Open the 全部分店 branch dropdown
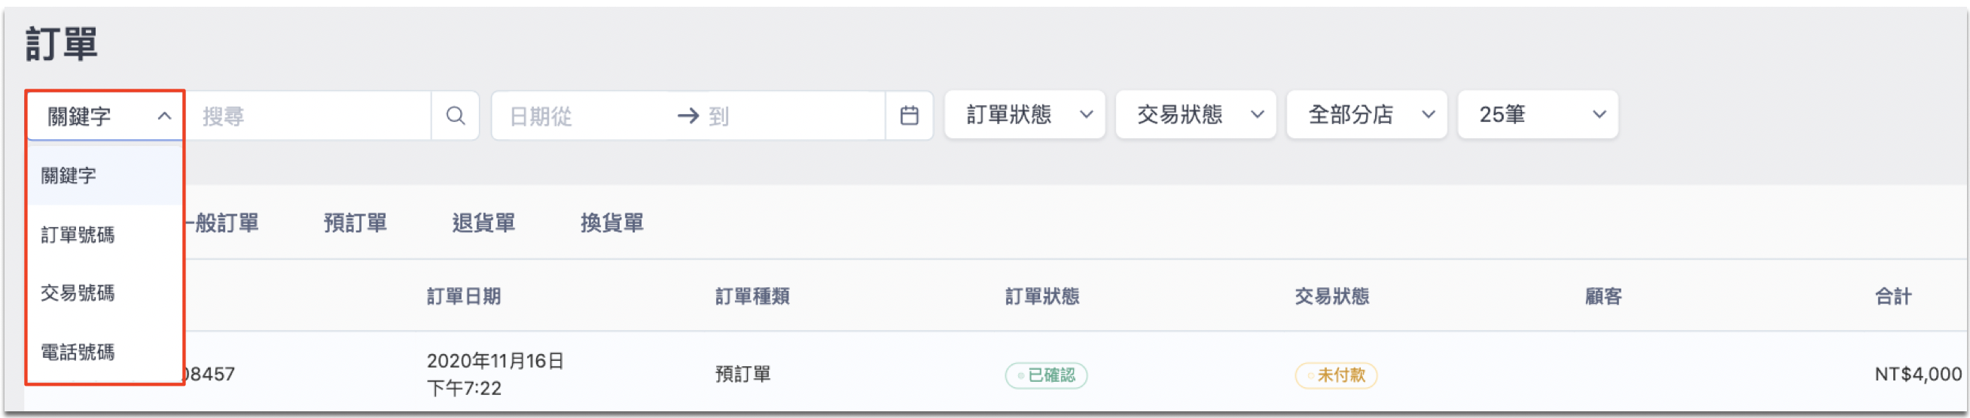 click(x=1367, y=114)
